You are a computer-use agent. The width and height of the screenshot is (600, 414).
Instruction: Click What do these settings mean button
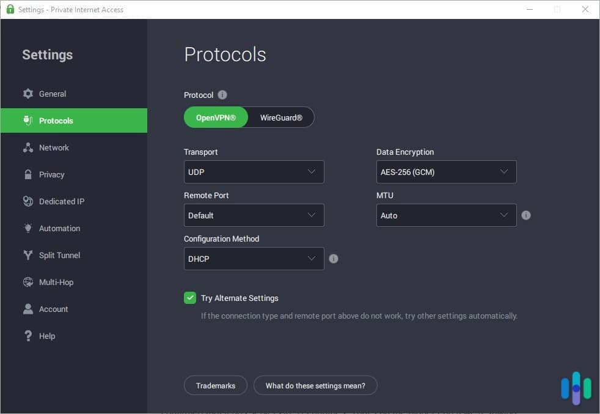click(x=315, y=385)
